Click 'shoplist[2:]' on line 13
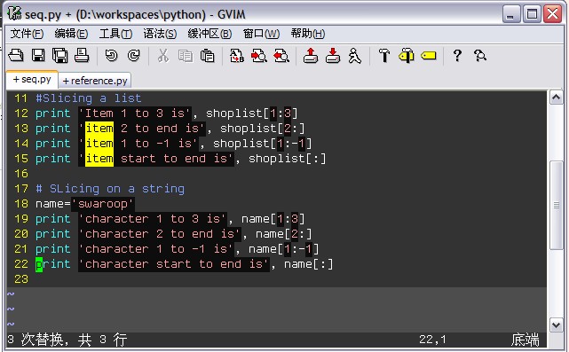The image size is (569, 352). click(263, 129)
